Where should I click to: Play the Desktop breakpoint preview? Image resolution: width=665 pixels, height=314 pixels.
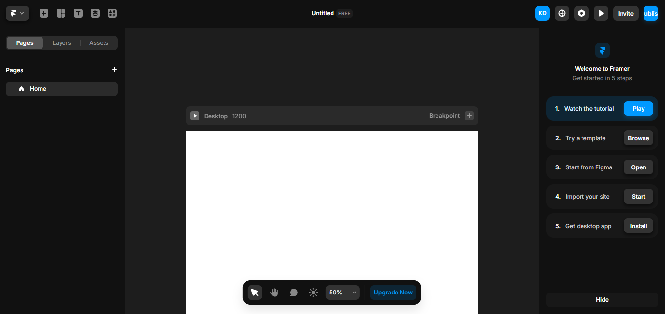coord(195,116)
